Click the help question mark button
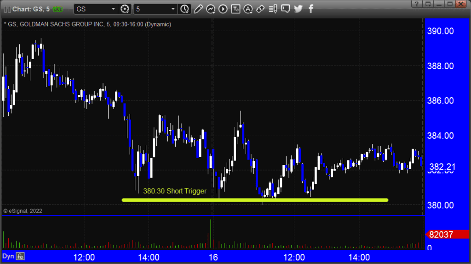This screenshot has height=264, width=471. tap(417, 4)
